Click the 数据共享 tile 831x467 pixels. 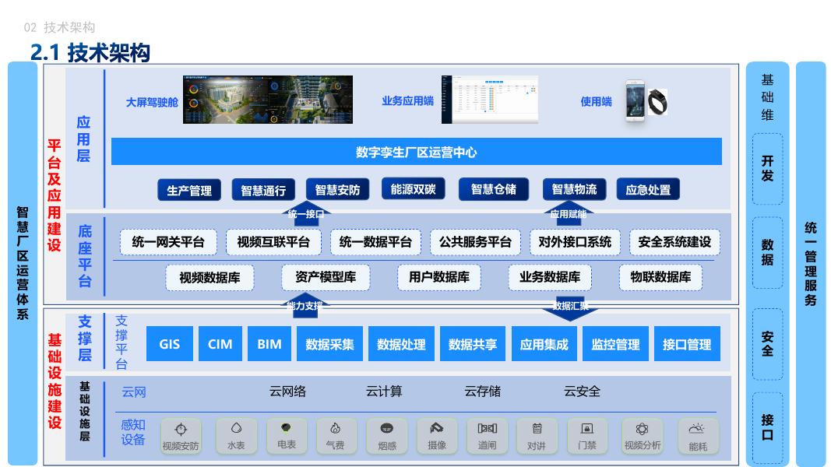click(x=473, y=343)
